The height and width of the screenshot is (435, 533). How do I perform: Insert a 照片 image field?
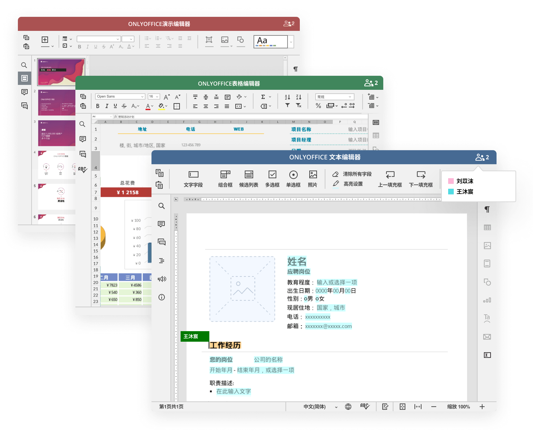pyautogui.click(x=313, y=179)
